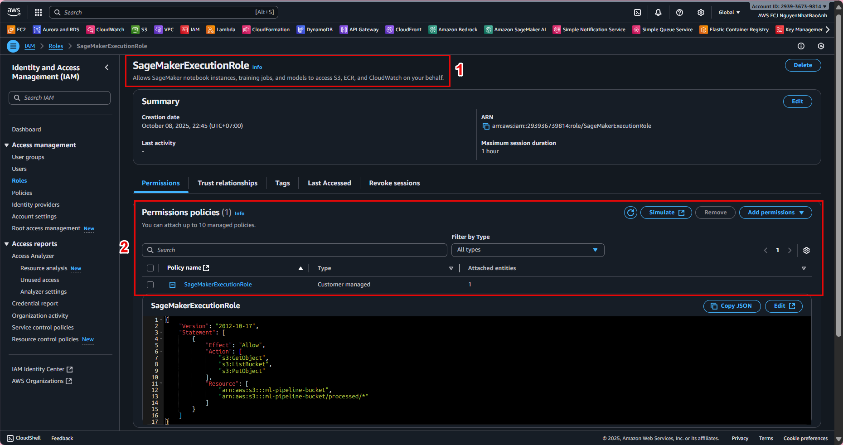Switch to the Revoke sessions tab
This screenshot has height=445, width=843.
394,183
